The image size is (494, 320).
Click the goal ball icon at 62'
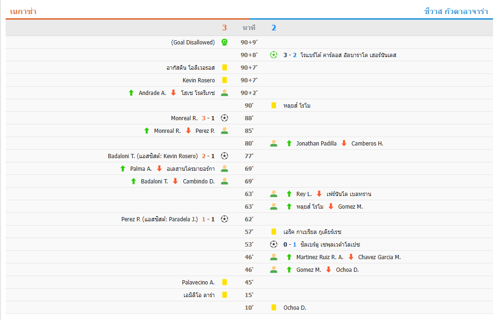coord(225,219)
